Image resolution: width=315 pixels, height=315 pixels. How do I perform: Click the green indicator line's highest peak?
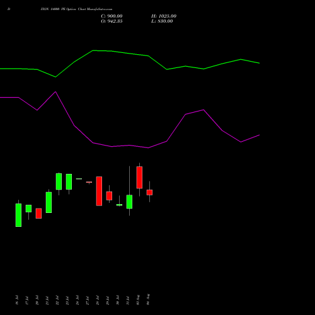point(93,50)
